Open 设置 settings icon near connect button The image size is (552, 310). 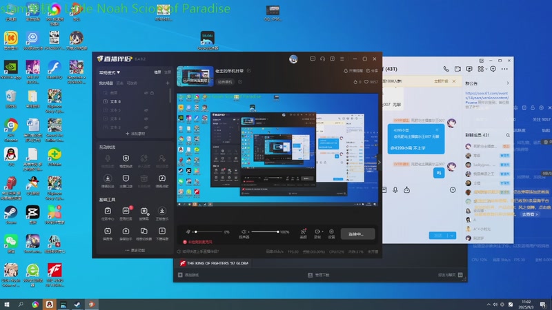331,231
